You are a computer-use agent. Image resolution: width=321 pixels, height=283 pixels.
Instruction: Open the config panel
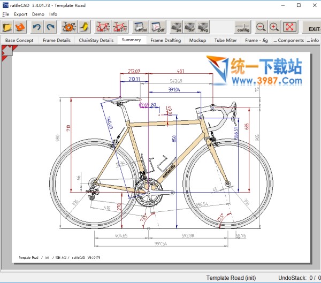tap(243, 26)
